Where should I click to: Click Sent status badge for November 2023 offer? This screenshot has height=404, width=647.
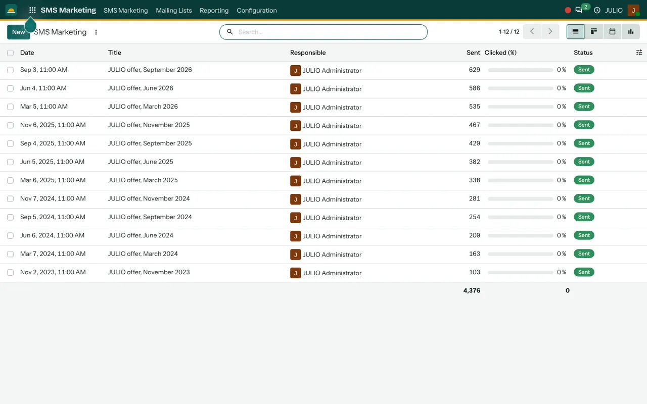pyautogui.click(x=584, y=272)
